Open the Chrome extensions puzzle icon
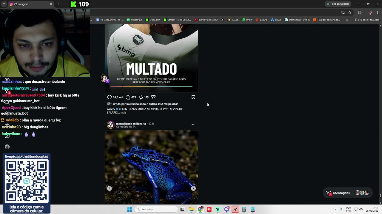The width and height of the screenshot is (382, 214). tap(360, 12)
